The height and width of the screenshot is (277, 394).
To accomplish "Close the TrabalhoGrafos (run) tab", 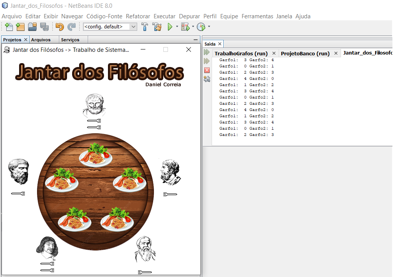I will click(274, 53).
